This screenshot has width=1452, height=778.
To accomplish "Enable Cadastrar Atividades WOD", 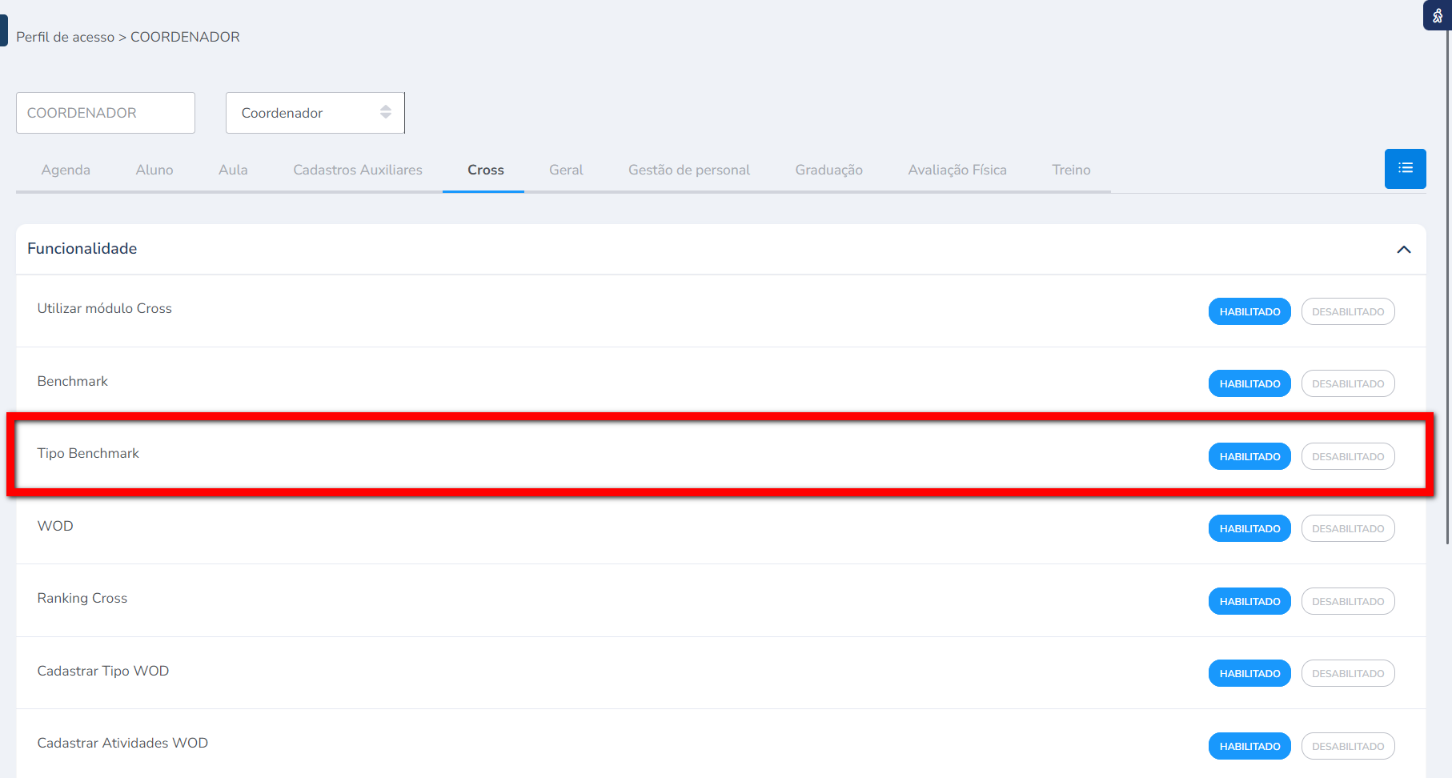I will pyautogui.click(x=1249, y=746).
